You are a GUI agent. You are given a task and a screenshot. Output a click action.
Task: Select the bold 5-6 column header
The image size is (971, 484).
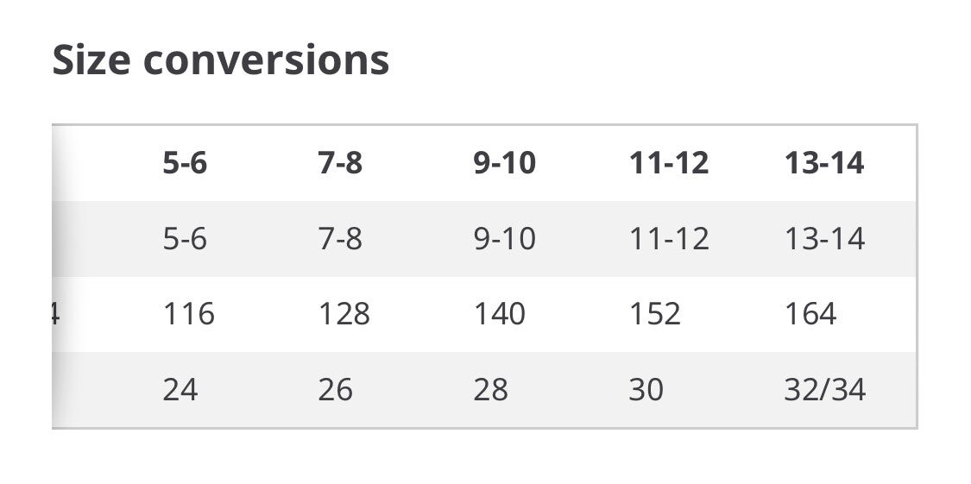pos(185,162)
